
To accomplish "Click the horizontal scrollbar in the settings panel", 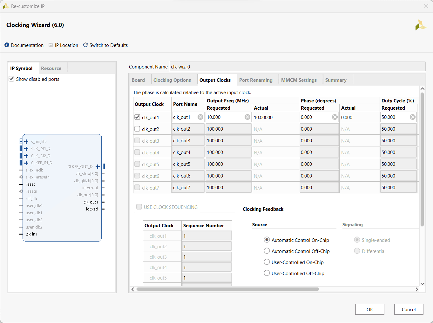I will [x=227, y=289].
